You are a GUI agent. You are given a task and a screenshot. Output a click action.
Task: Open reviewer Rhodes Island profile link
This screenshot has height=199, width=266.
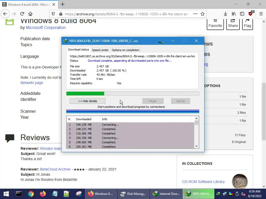(x=51, y=148)
